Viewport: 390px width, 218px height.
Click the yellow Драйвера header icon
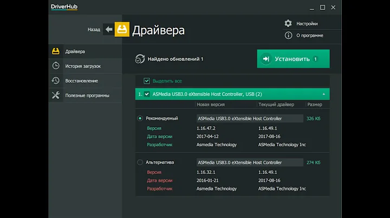pos(122,30)
